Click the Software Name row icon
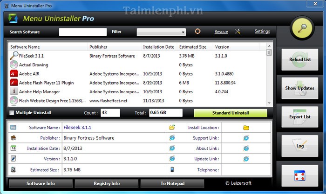 point(14,127)
